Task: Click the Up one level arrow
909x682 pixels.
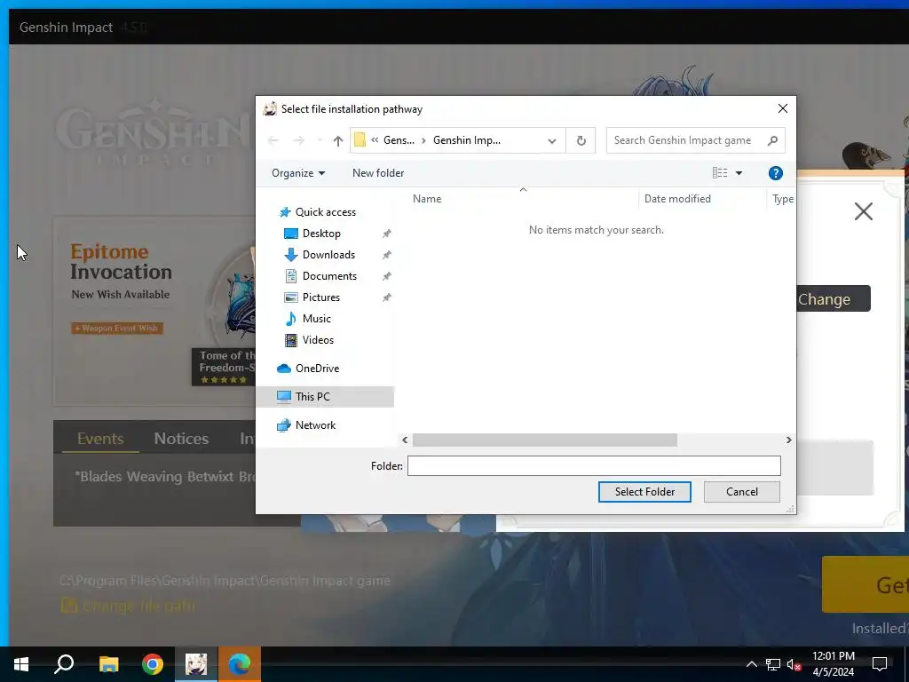Action: 338,140
